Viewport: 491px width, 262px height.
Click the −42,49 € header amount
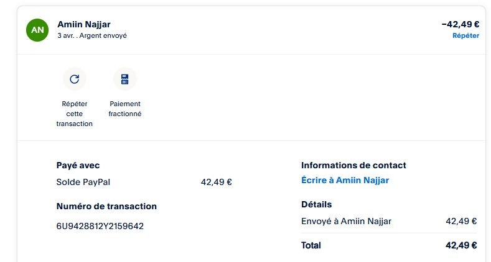click(460, 24)
